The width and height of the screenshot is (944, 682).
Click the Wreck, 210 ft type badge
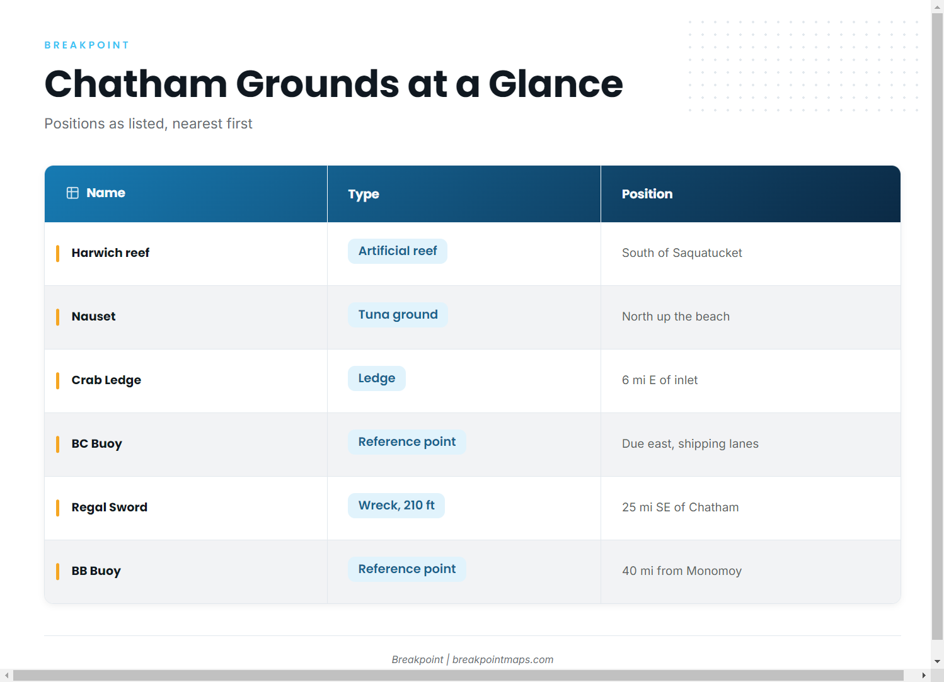pyautogui.click(x=396, y=506)
